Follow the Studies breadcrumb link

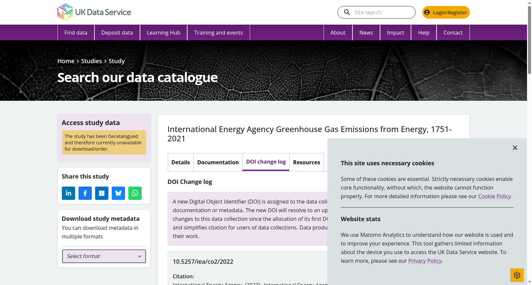click(x=91, y=61)
